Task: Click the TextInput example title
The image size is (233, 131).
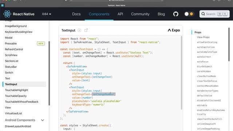Action: (x=68, y=30)
